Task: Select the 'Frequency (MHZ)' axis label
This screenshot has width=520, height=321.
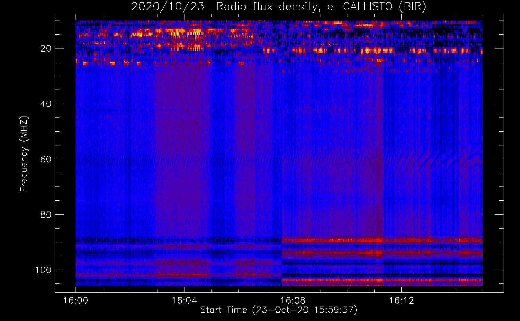Action: click(24, 154)
